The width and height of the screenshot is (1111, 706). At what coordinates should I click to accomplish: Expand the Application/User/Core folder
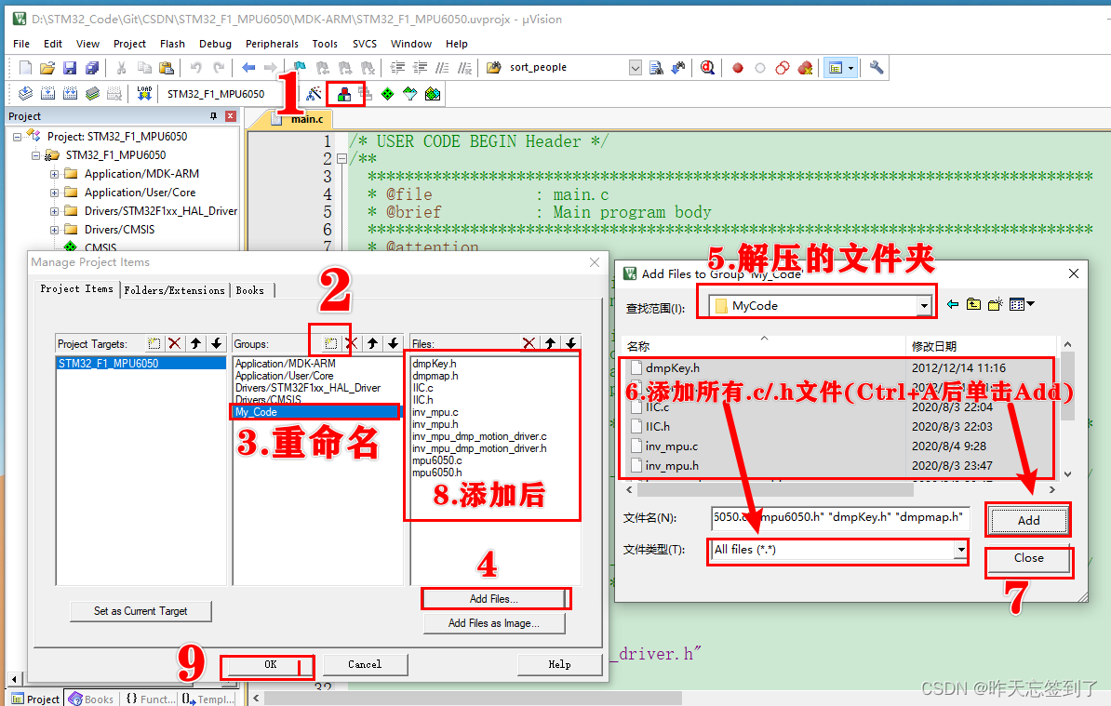tap(55, 193)
